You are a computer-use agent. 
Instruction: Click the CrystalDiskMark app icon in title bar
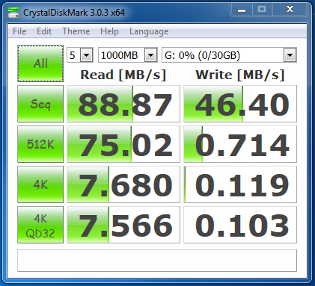click(x=13, y=12)
